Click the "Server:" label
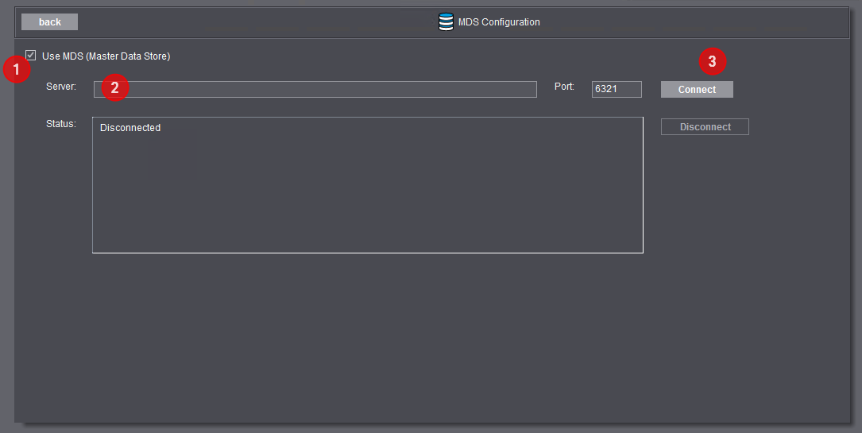The image size is (862, 433). 61,87
